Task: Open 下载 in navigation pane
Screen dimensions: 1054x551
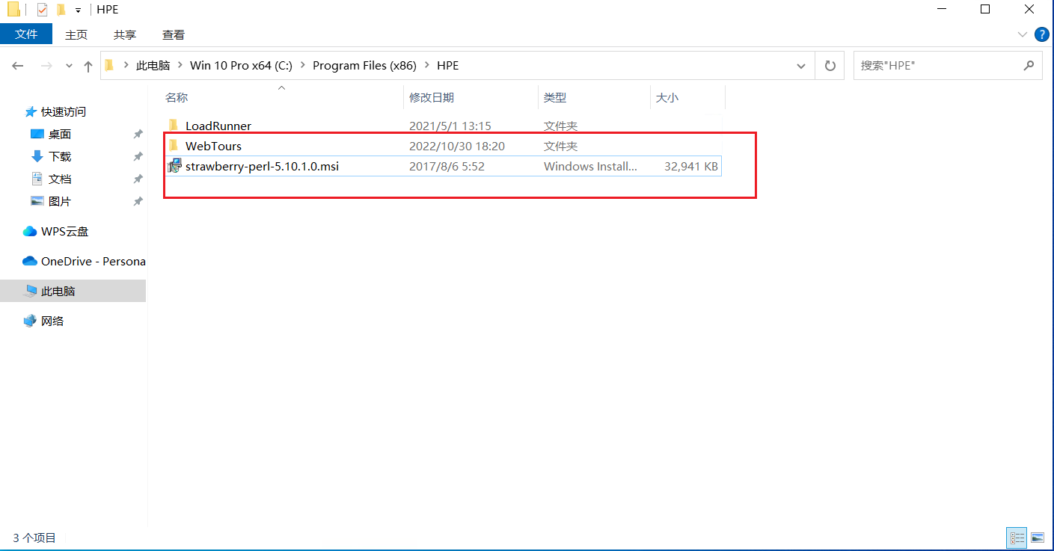Action: point(60,156)
